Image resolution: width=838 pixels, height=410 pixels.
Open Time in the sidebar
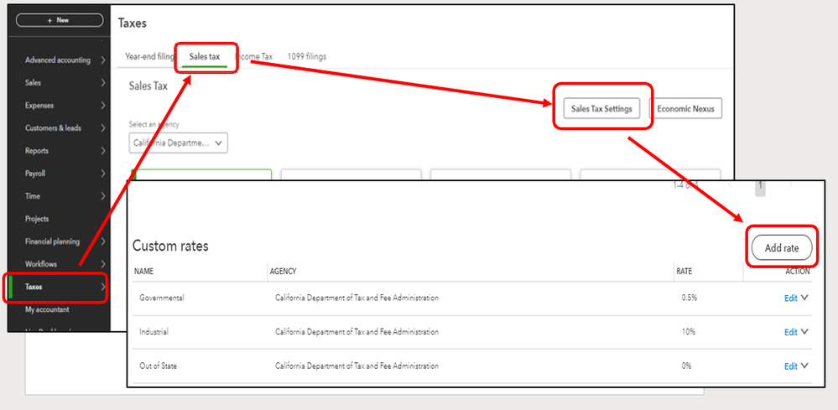click(33, 196)
